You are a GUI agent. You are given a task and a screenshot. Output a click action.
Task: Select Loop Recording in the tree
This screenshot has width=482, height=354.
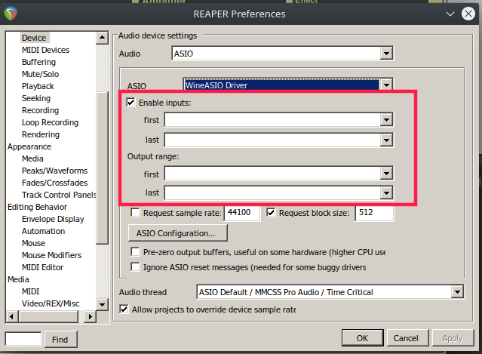(x=50, y=122)
